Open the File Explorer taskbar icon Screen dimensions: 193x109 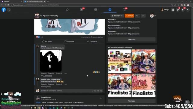pyautogui.click(x=35, y=108)
